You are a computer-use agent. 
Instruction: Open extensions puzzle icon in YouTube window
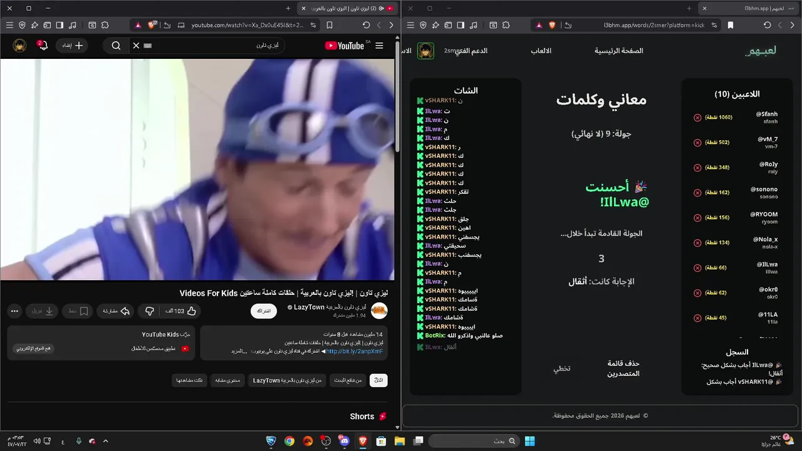[105, 25]
